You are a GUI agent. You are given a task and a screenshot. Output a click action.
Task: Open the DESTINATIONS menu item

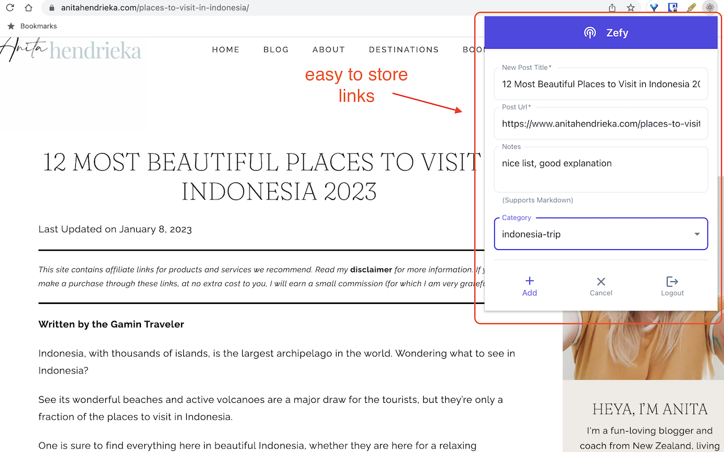404,50
